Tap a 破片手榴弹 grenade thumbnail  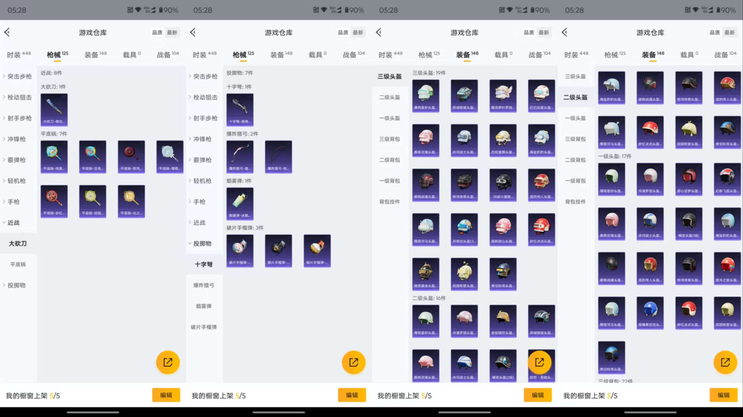tap(240, 251)
